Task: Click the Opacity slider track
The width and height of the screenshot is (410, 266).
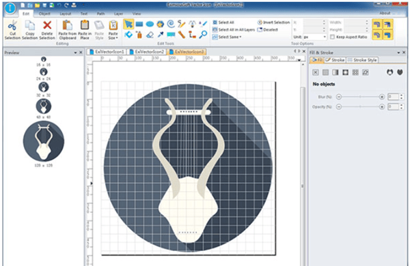Action: [x=360, y=107]
